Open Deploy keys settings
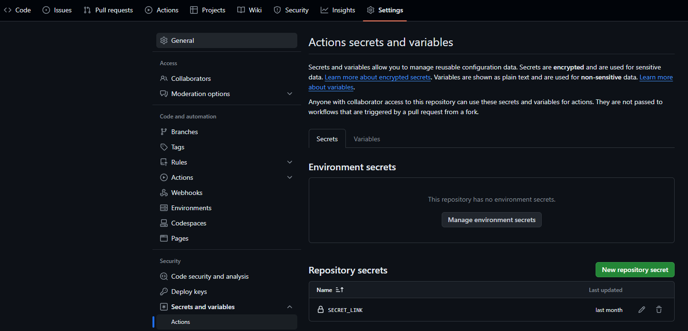Image resolution: width=688 pixels, height=331 pixels. point(227,292)
